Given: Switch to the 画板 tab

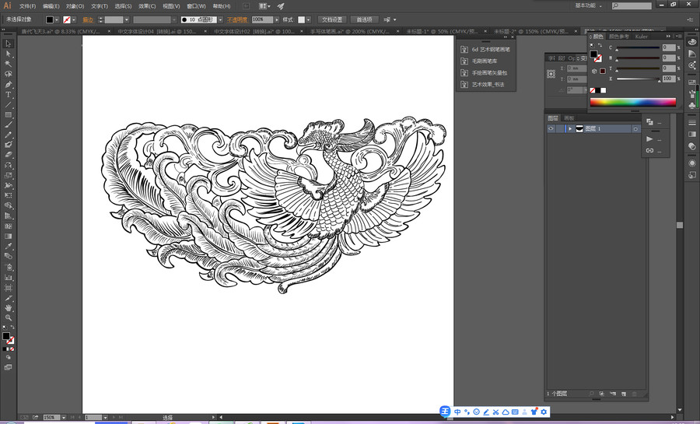Looking at the screenshot, I should tap(569, 117).
